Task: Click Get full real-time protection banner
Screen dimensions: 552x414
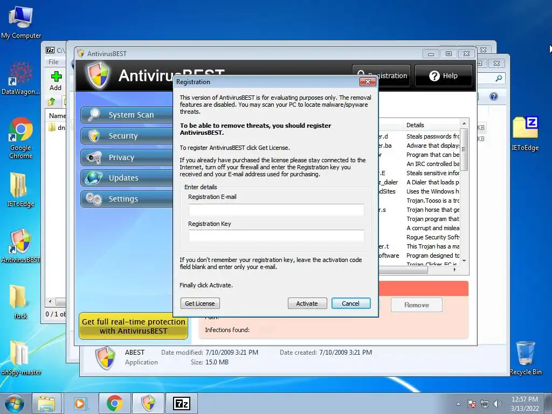Action: pos(133,326)
